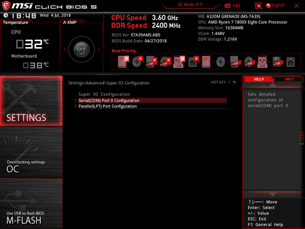The height and width of the screenshot is (229, 305).
Task: Click the MB: A320M GRENADE text
Action: [x=229, y=17]
